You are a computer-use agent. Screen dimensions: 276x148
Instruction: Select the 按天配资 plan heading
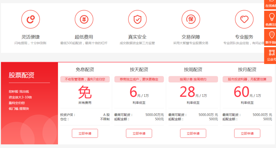(x=139, y=70)
